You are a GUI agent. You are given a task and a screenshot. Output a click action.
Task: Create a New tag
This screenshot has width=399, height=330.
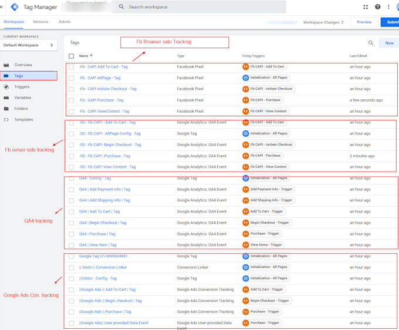coord(389,43)
